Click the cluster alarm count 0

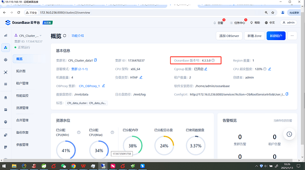[240, 137]
